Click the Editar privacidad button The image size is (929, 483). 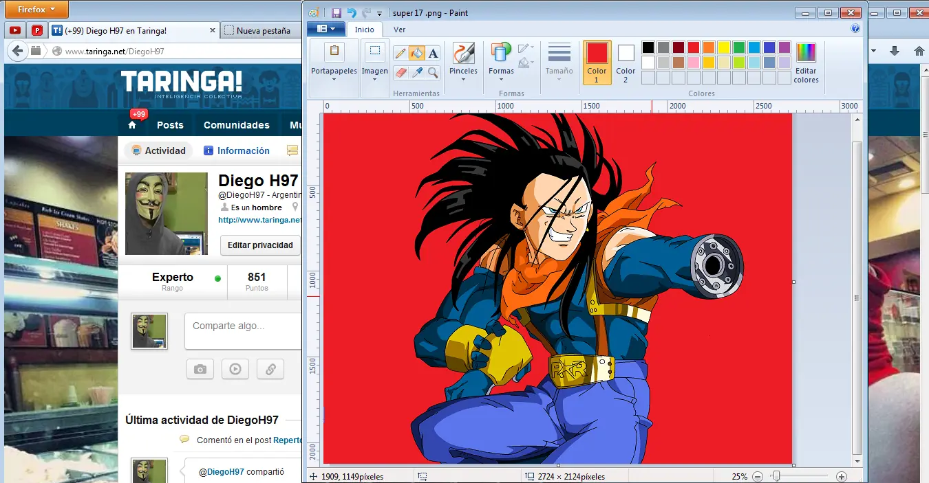tap(260, 245)
